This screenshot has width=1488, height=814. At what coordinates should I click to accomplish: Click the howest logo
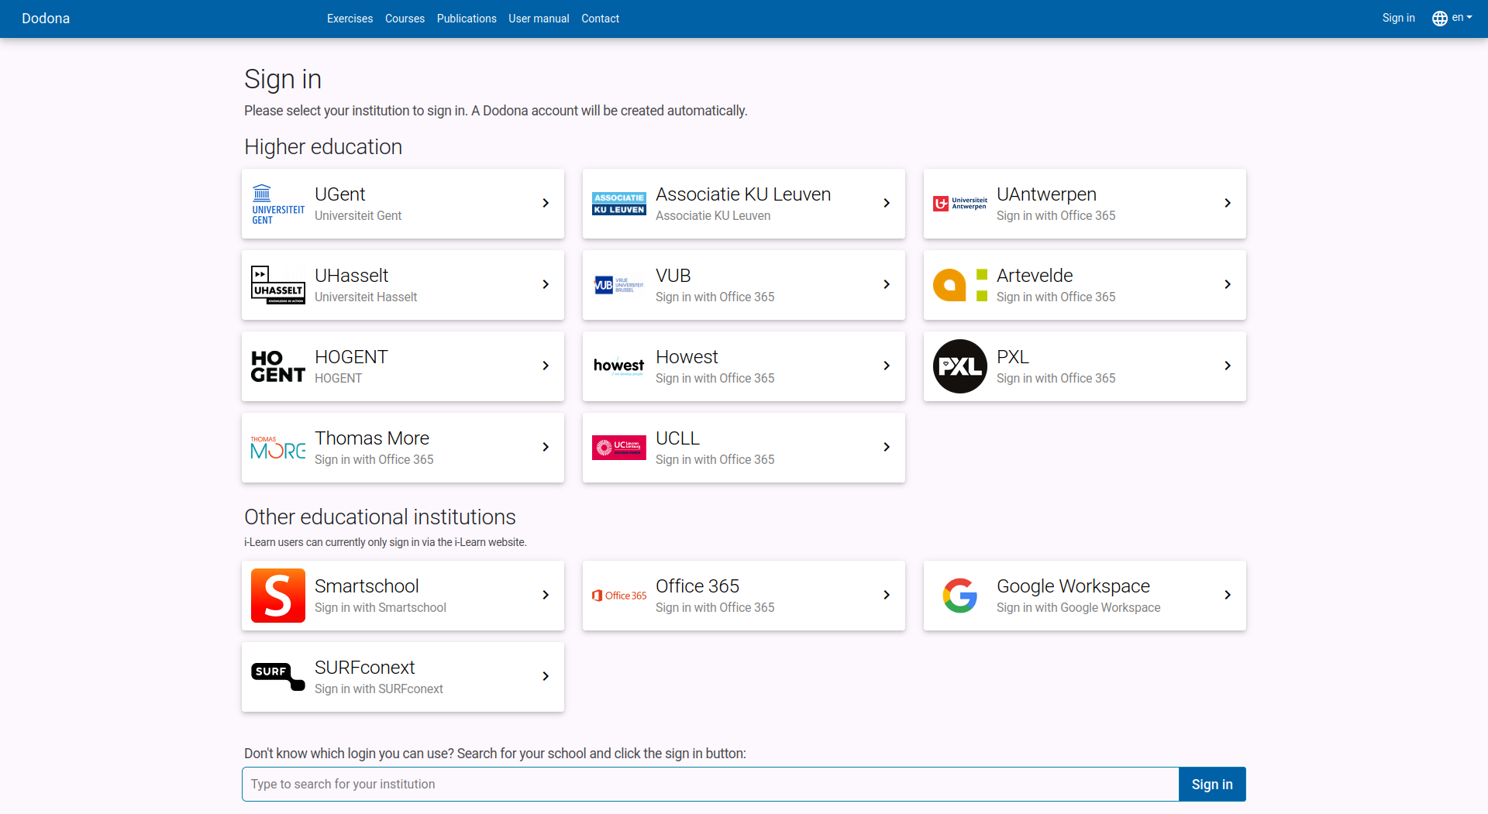point(619,366)
